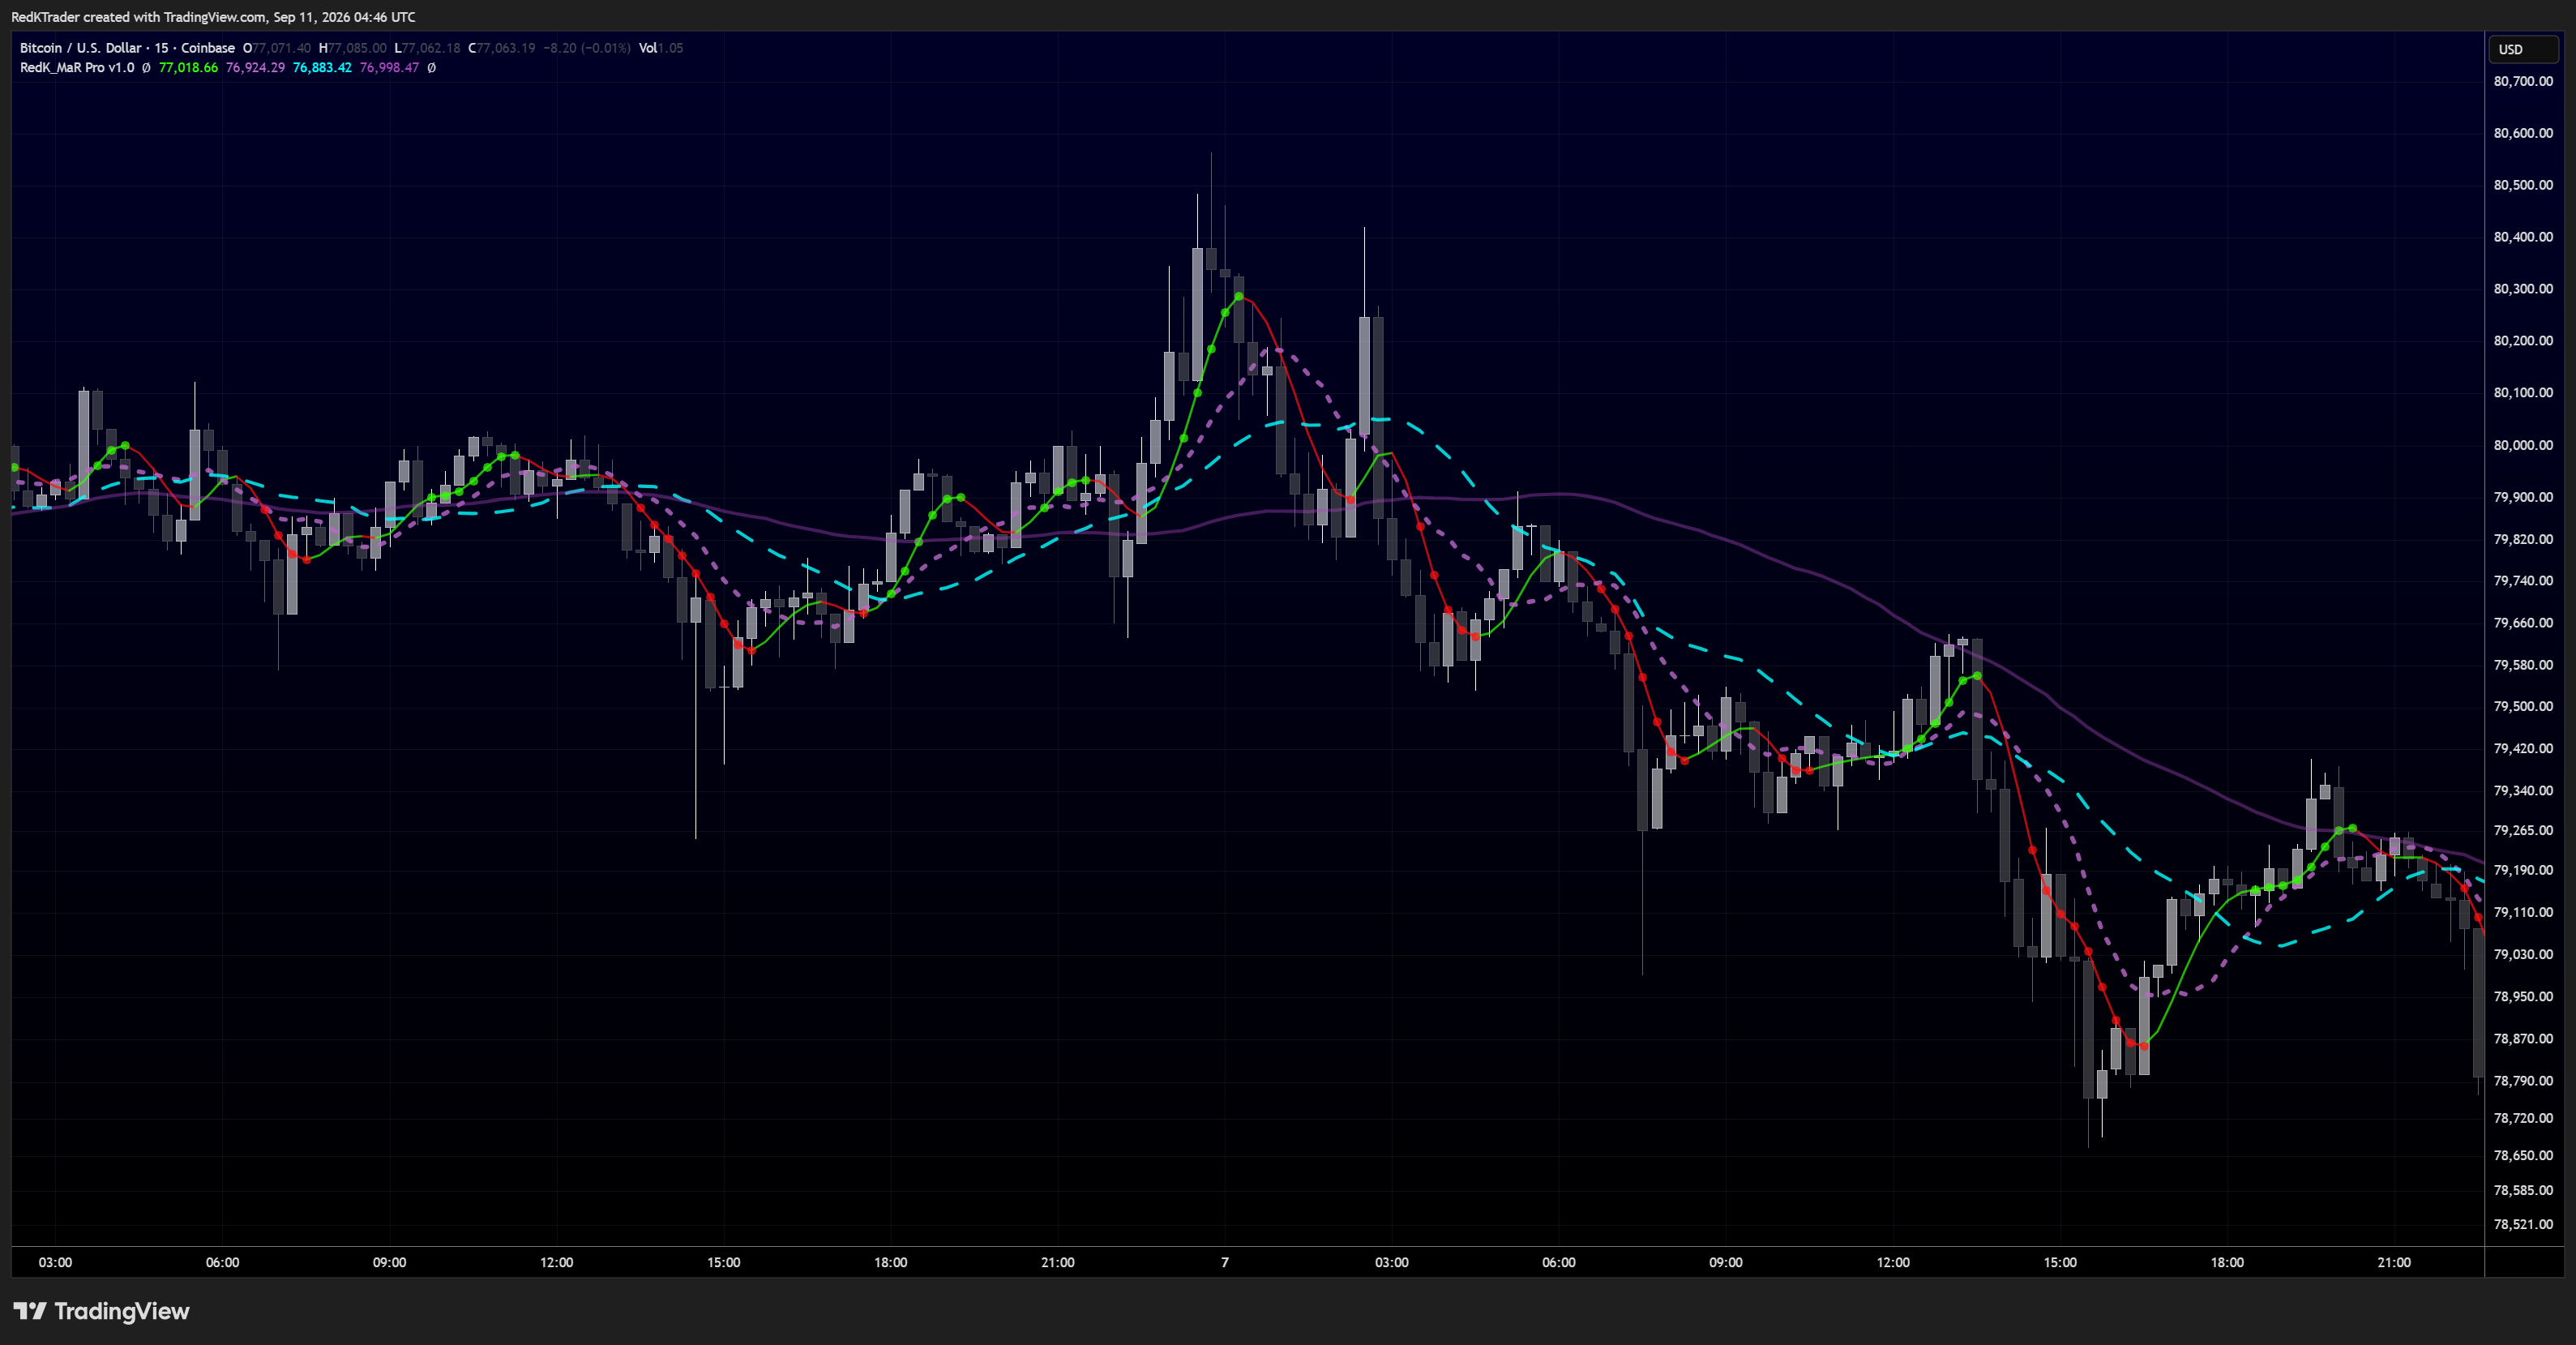This screenshot has height=1345, width=2576.
Task: Click the change value −8.20 (−0.01%)
Action: tap(587, 48)
